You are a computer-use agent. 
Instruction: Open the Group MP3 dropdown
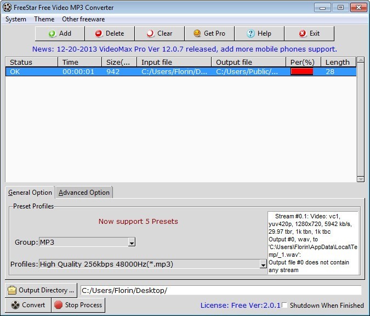(x=132, y=242)
